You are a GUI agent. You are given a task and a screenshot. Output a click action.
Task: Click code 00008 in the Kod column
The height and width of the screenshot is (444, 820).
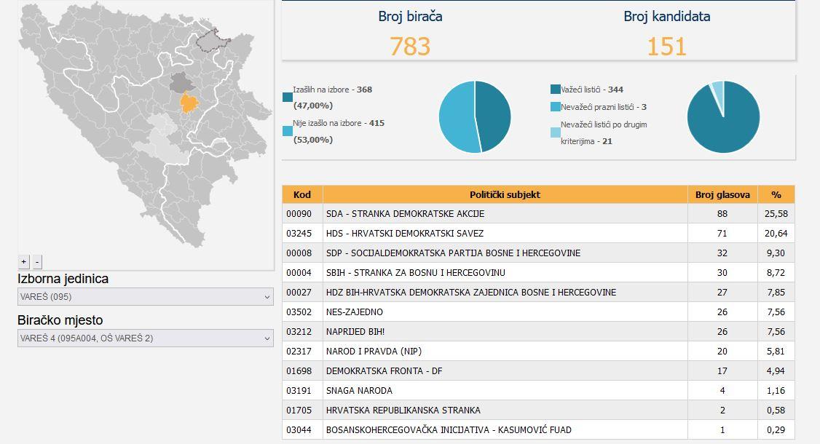pyautogui.click(x=299, y=253)
